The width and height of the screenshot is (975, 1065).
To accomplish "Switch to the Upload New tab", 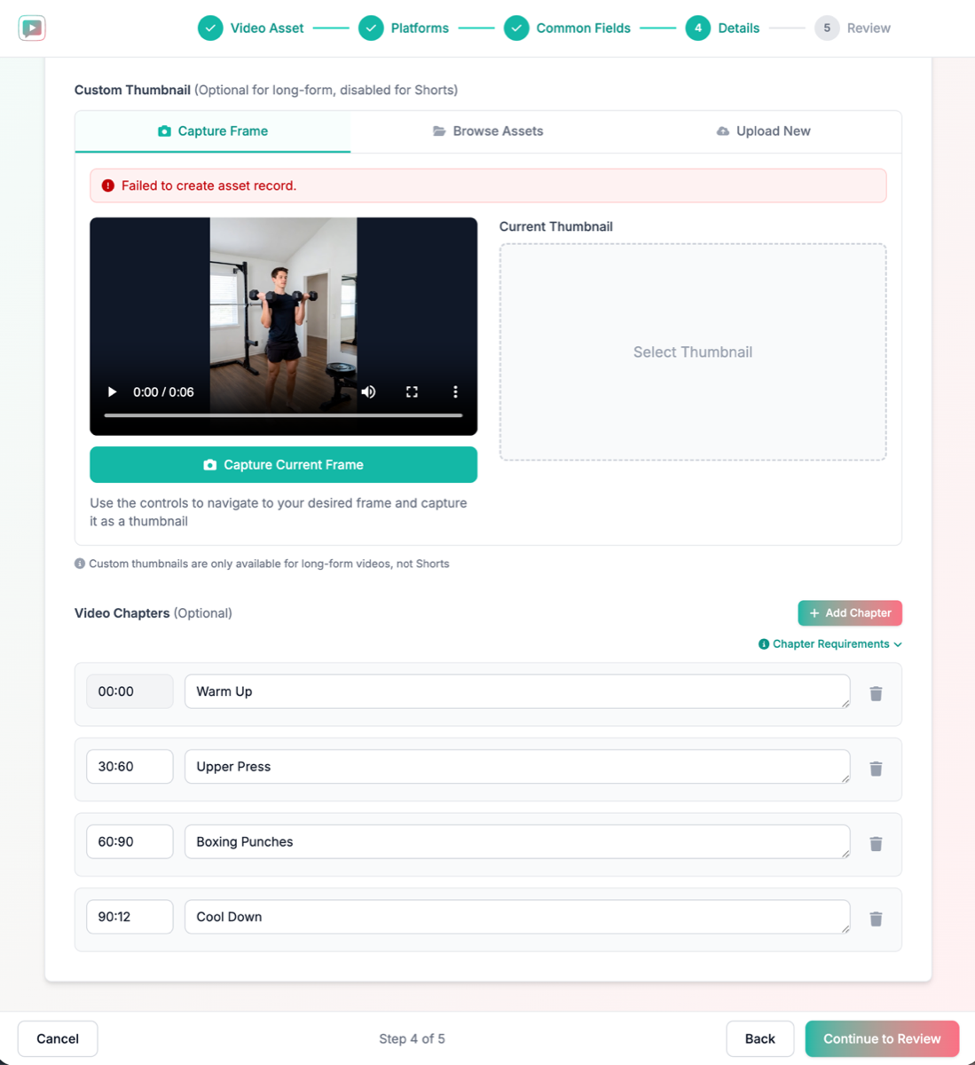I will click(763, 130).
